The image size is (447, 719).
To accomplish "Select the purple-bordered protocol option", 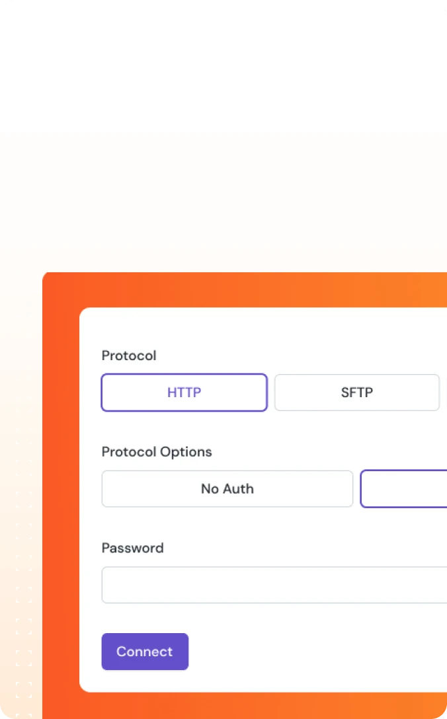I will click(x=184, y=392).
